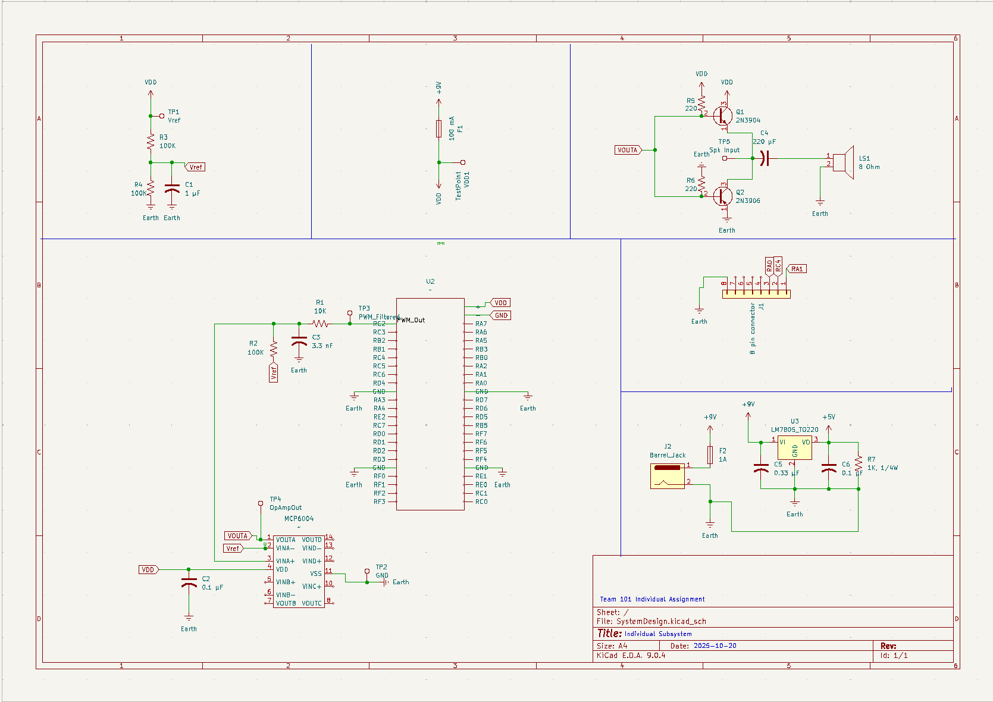Select the TP3 PWM_Filtered test point
Image resolution: width=993 pixels, height=702 pixels.
click(350, 314)
